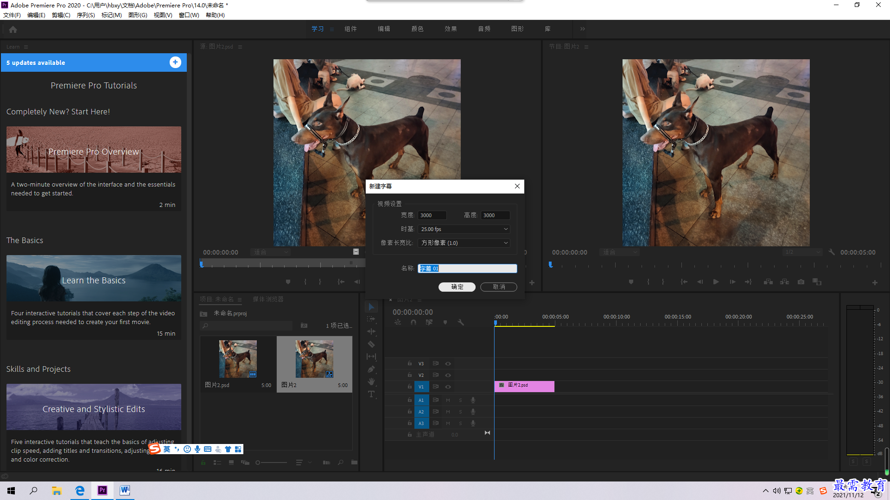The image size is (890, 500).
Task: Click the project panel thumbnail zoom slider
Action: coord(271,462)
